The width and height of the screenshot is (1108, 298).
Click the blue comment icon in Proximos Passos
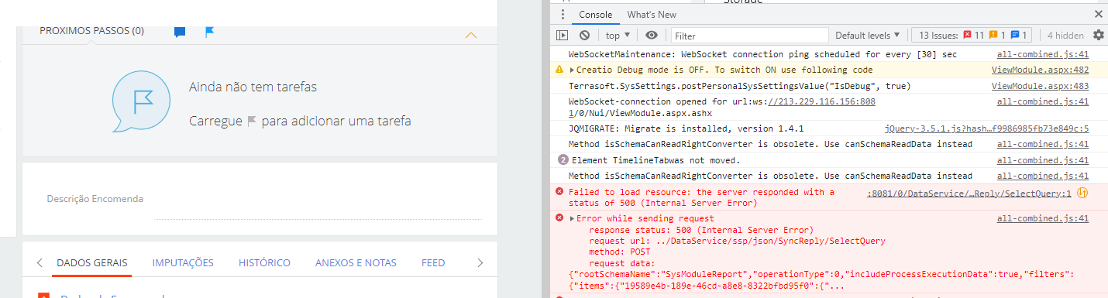click(180, 32)
